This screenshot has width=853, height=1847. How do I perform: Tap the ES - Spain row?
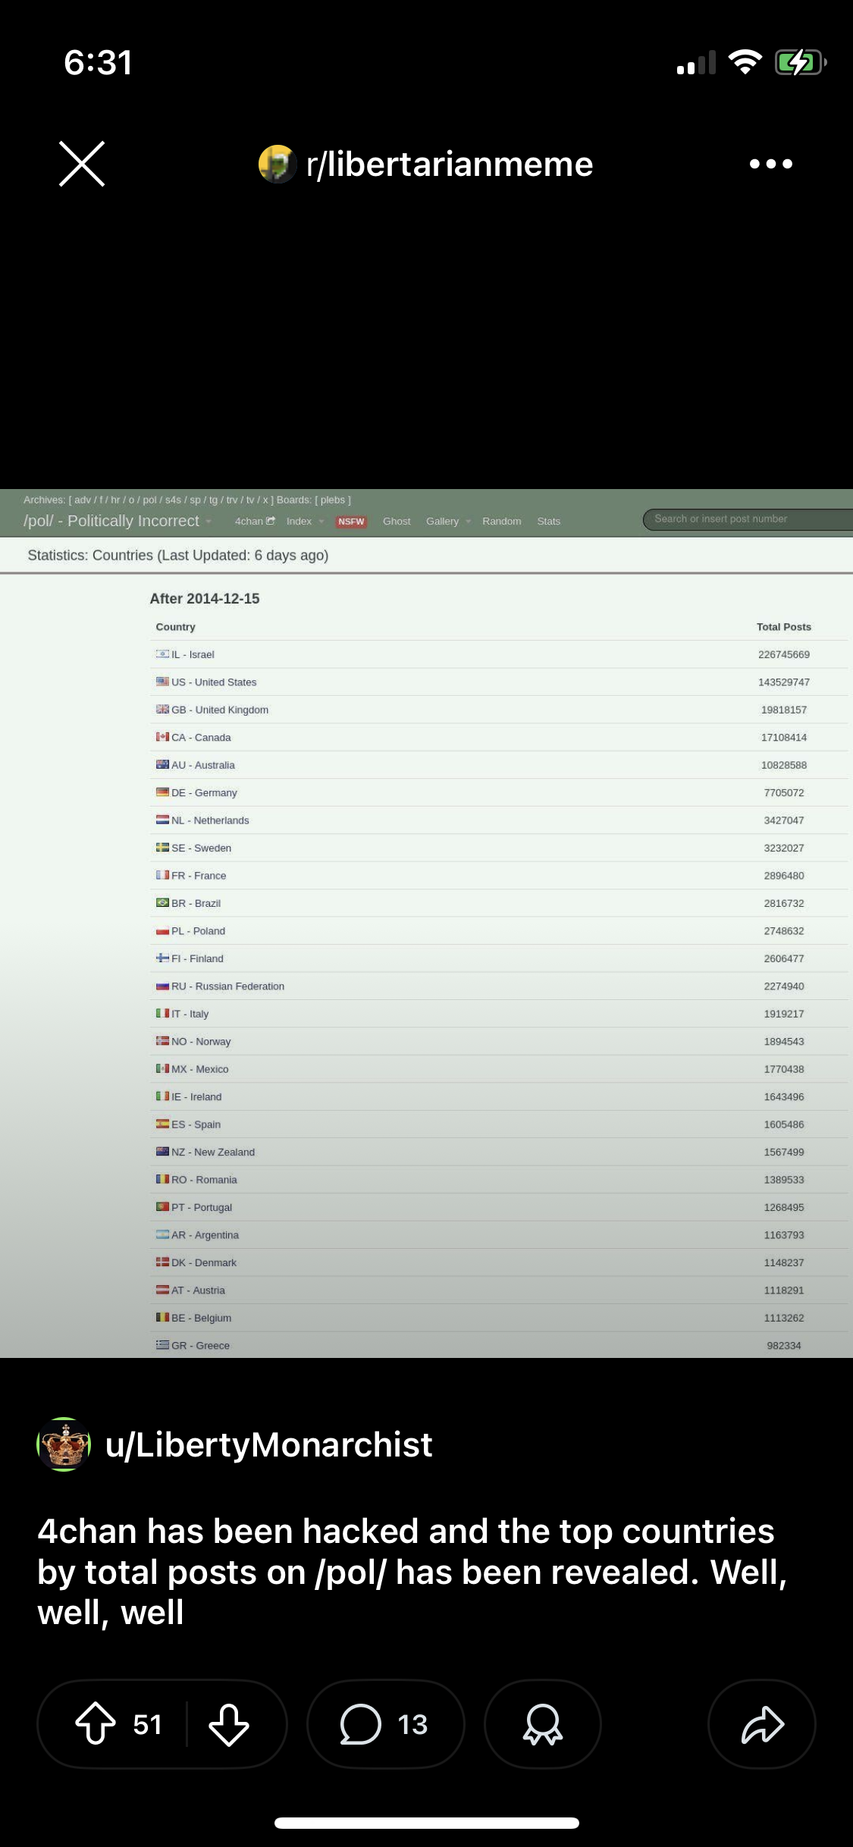(499, 1125)
